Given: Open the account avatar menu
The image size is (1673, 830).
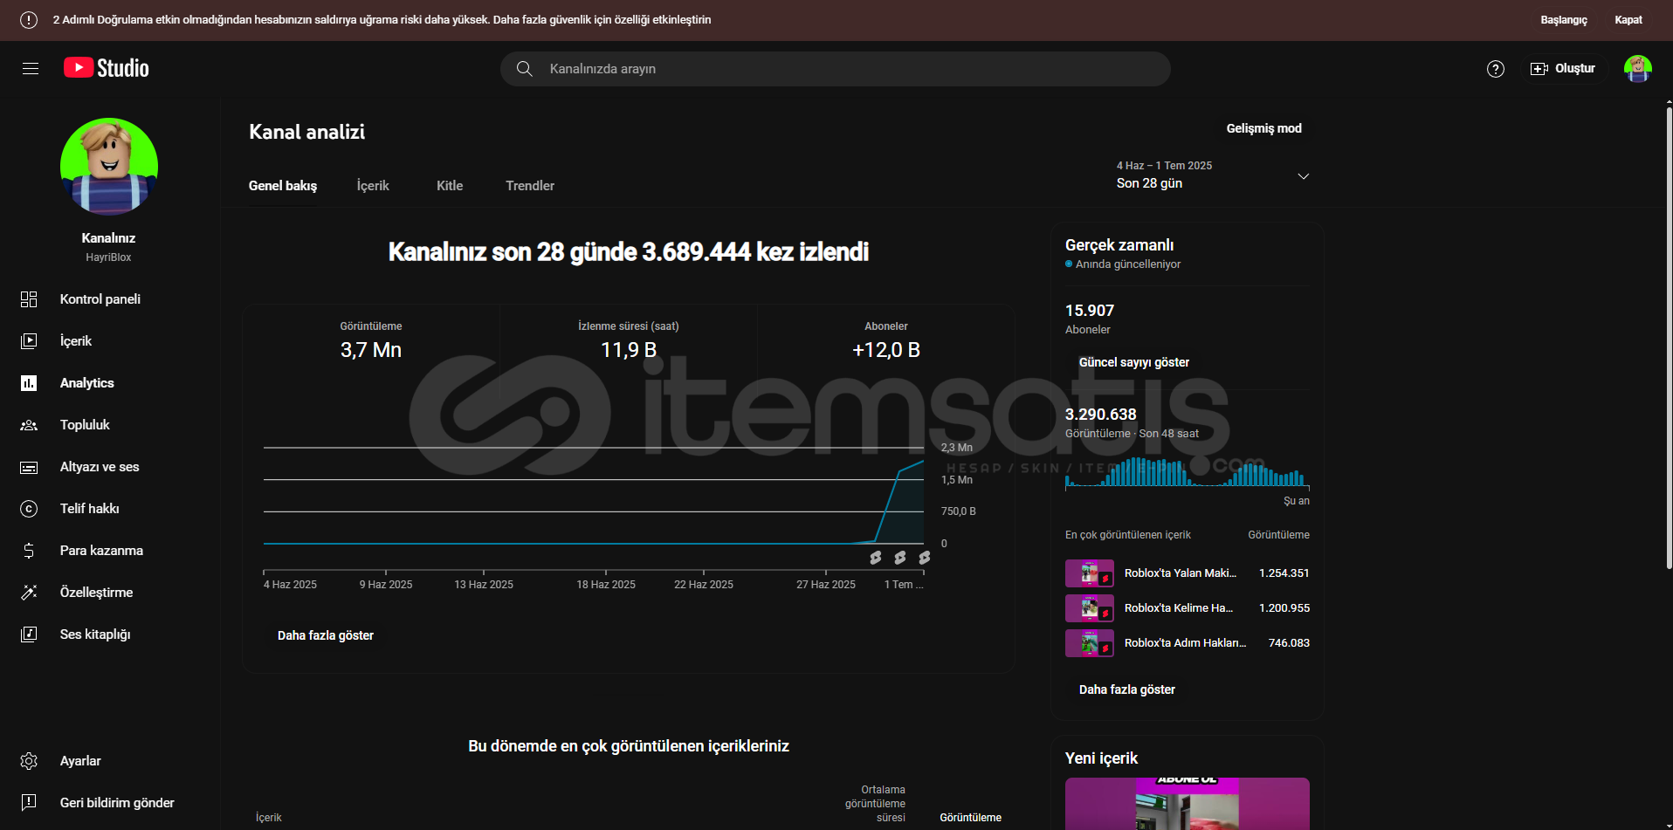Looking at the screenshot, I should [x=1638, y=69].
